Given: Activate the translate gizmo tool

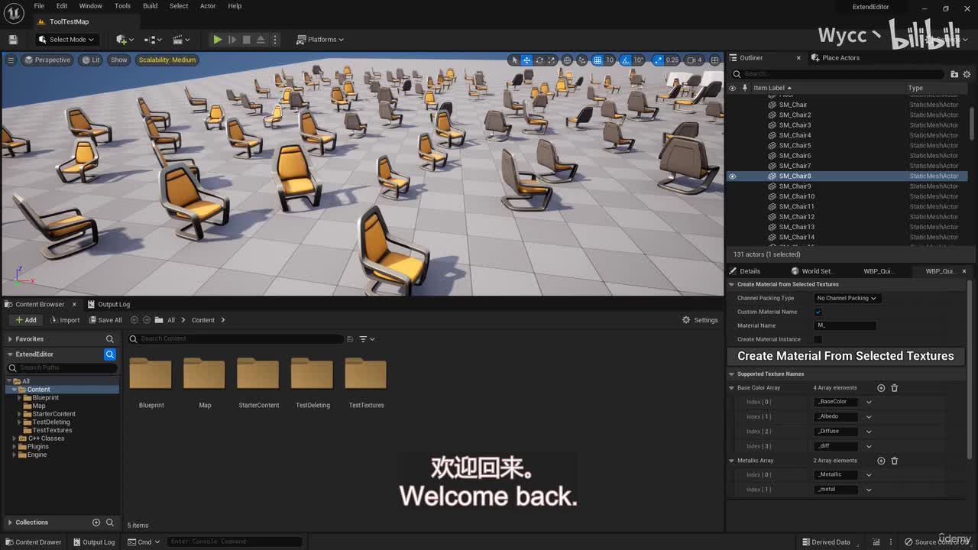Looking at the screenshot, I should 527,60.
